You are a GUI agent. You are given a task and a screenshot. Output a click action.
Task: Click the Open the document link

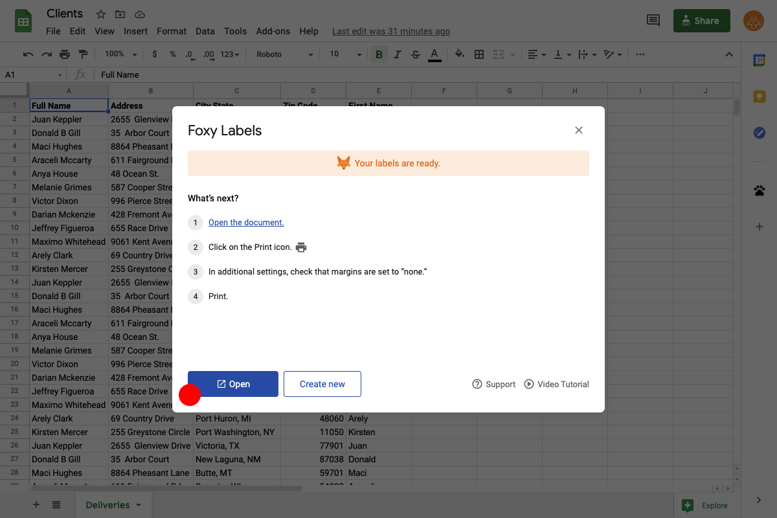[246, 222]
